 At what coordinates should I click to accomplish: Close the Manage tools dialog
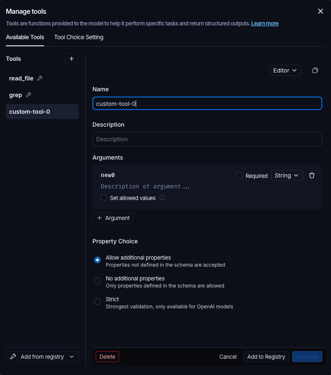point(320,11)
